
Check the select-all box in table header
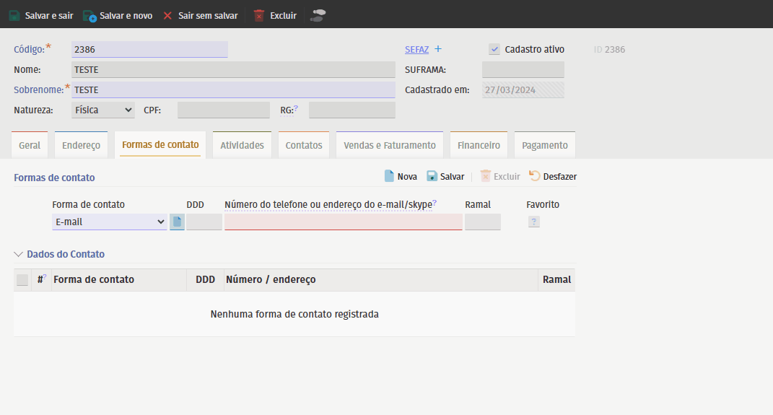[x=22, y=280]
